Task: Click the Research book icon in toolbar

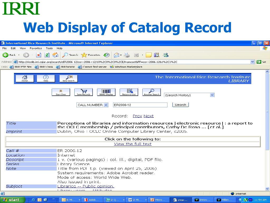Action: (157, 55)
